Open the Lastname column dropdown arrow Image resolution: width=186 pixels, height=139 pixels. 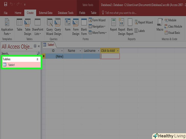tap(98, 51)
